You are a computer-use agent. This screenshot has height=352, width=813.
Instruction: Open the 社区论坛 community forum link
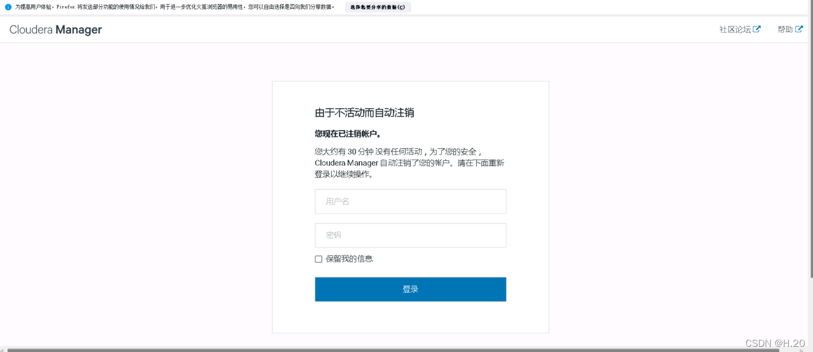pyautogui.click(x=736, y=29)
